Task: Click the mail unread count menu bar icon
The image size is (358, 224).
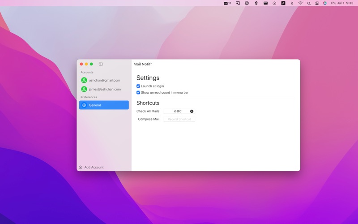Action: click(x=227, y=3)
